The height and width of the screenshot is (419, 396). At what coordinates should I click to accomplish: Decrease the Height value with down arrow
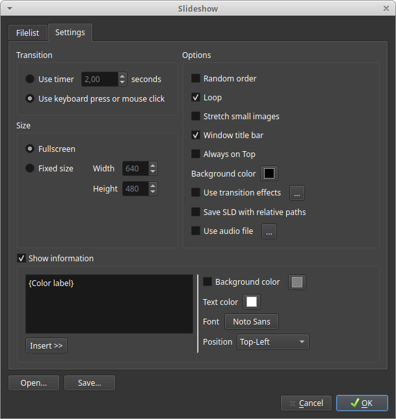point(153,192)
